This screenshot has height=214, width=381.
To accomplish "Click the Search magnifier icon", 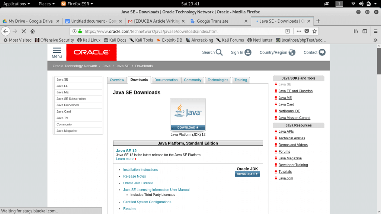I will click(219, 52).
